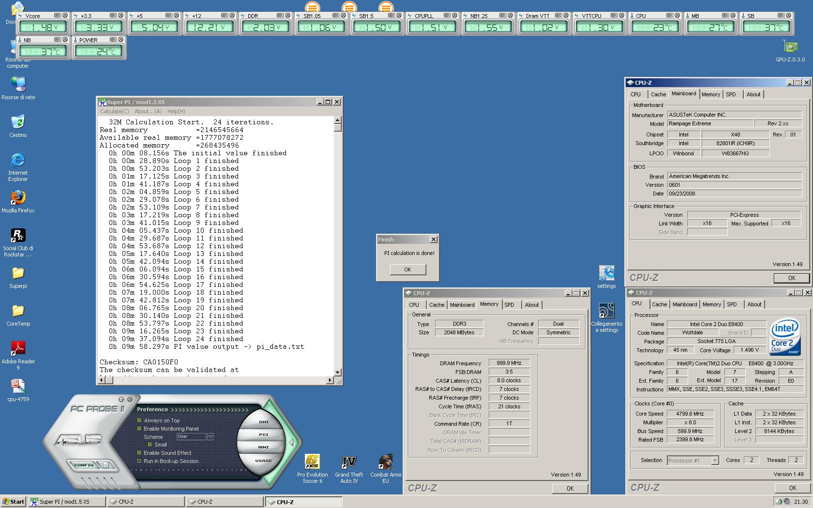The width and height of the screenshot is (813, 508).
Task: Click the round minimize icon on PC Probe II
Action: [x=121, y=400]
